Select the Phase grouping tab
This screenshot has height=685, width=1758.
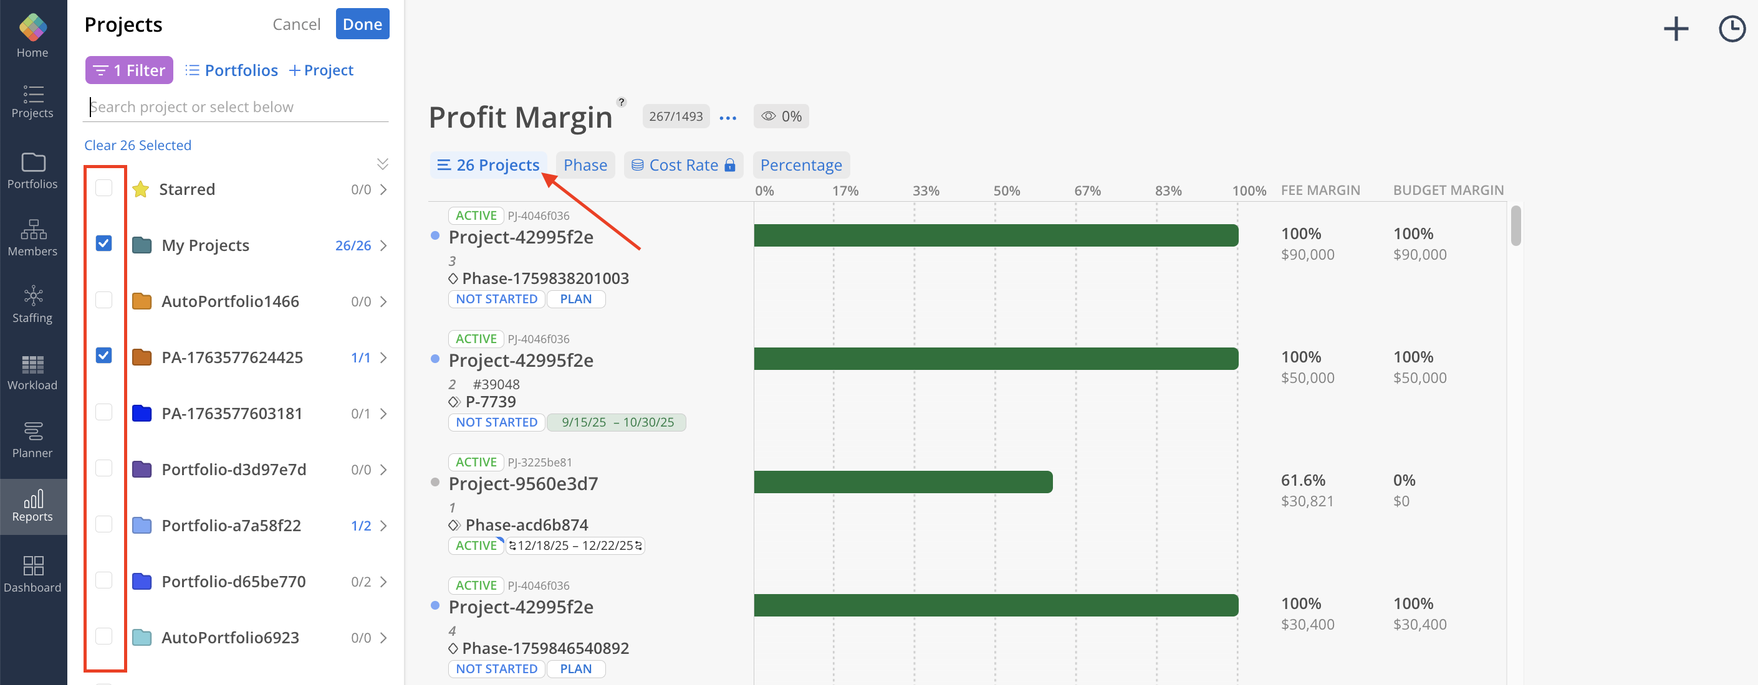coord(585,165)
